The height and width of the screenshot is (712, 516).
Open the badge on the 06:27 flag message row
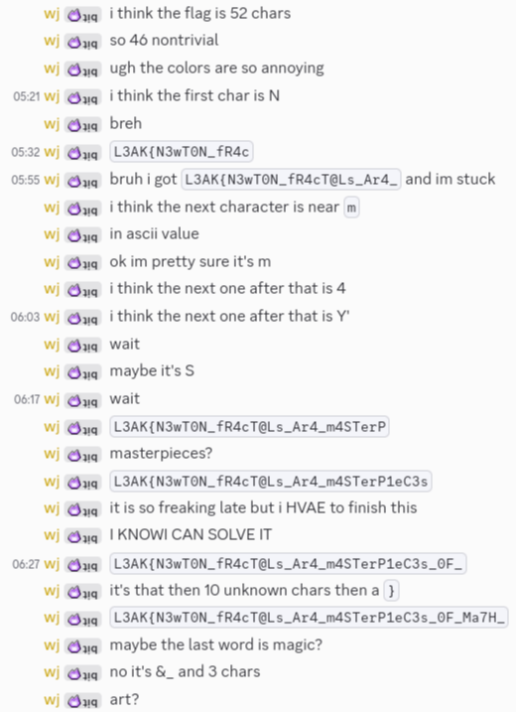click(82, 565)
